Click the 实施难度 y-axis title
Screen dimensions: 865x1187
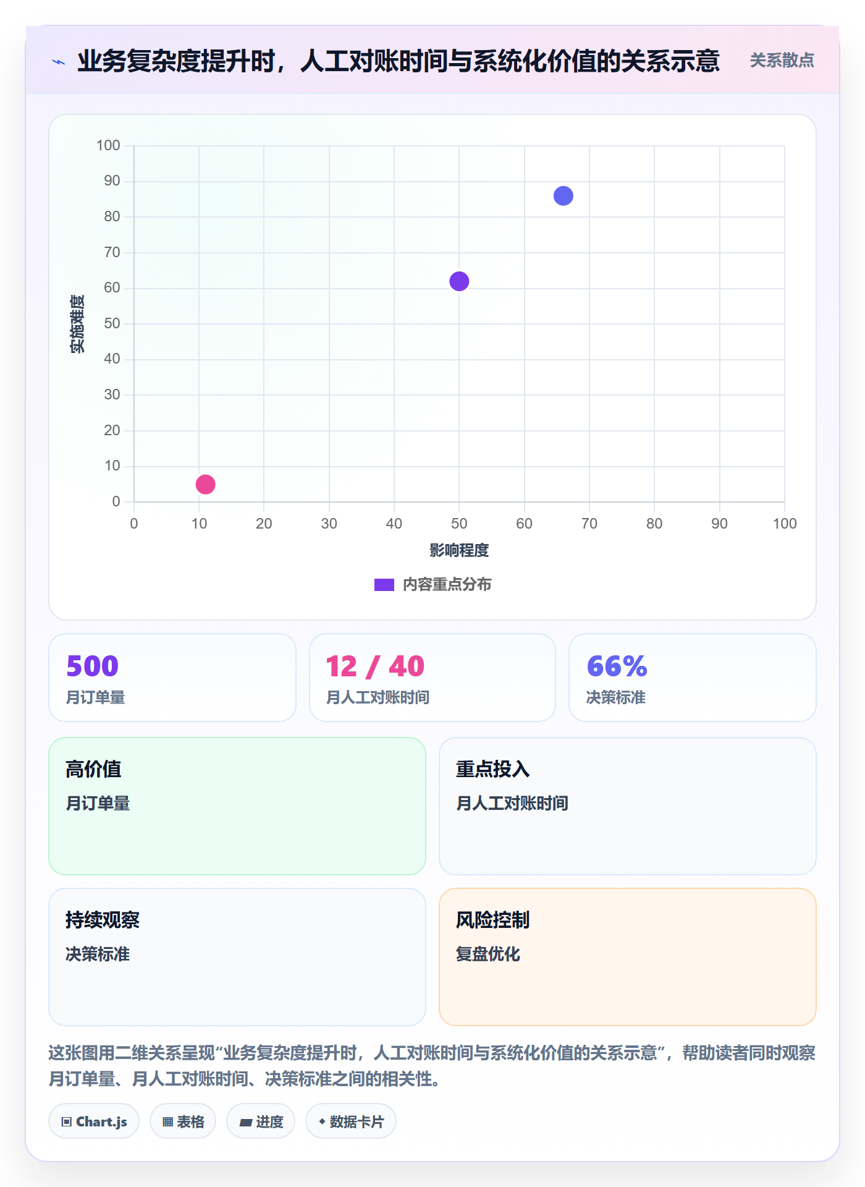[x=77, y=324]
